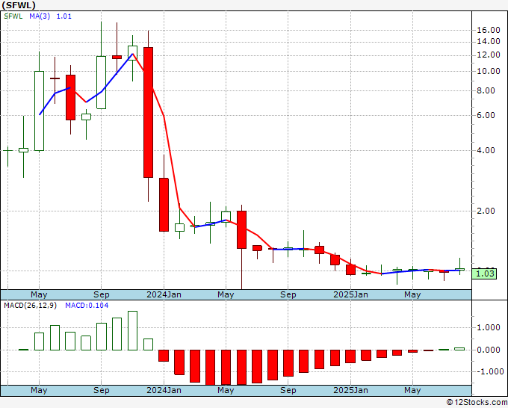Viewport: 508px width, 408px height.
Task: Click the tallest green MACD histogram bar
Action: tap(132, 330)
